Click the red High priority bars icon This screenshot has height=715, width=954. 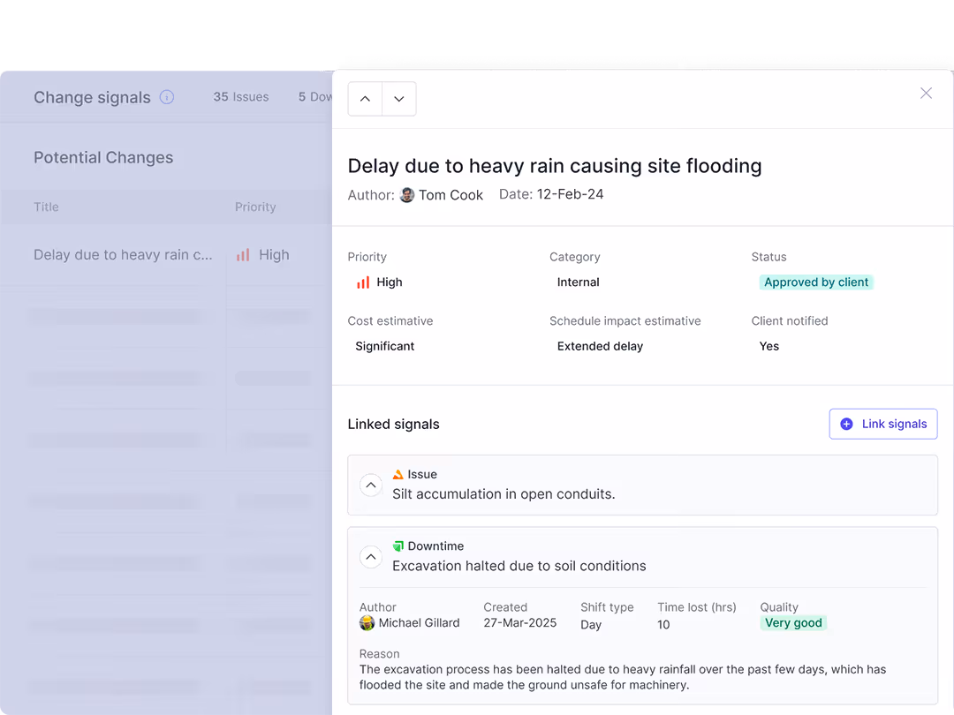point(360,282)
